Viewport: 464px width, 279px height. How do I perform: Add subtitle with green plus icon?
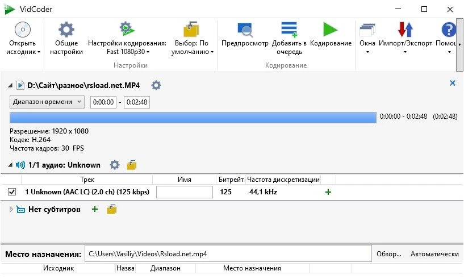(95, 209)
